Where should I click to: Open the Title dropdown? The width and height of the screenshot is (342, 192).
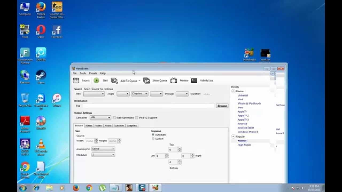(x=94, y=94)
